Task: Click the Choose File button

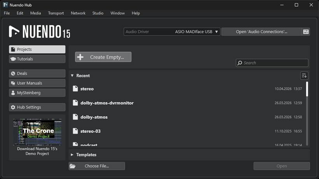Action: coord(96,166)
